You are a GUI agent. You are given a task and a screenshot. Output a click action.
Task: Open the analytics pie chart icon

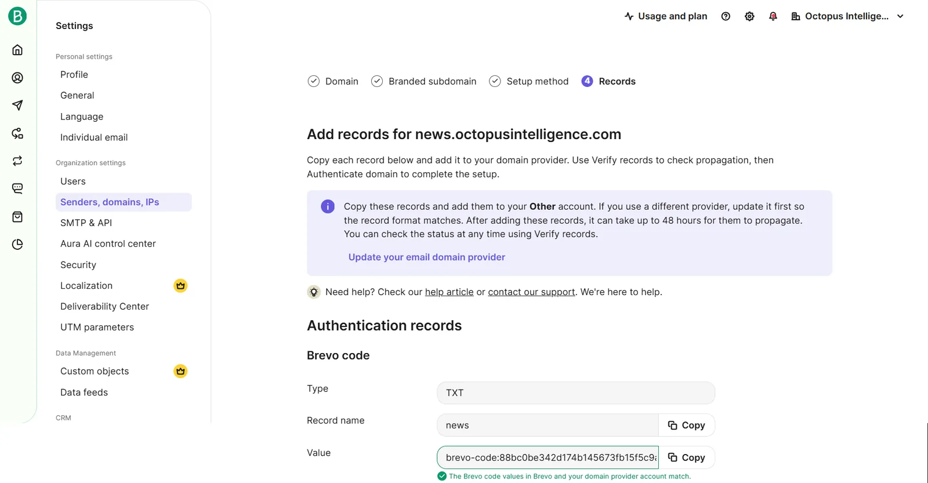(17, 244)
